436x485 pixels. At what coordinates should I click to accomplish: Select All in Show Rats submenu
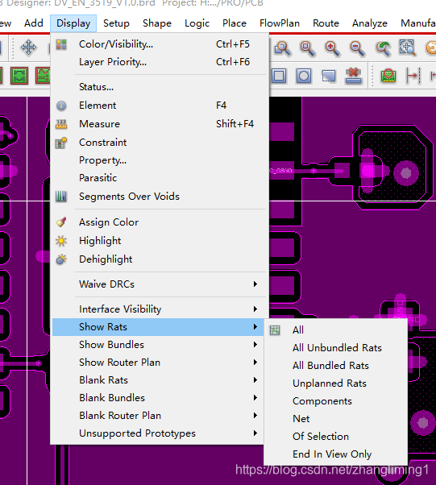(x=336, y=330)
